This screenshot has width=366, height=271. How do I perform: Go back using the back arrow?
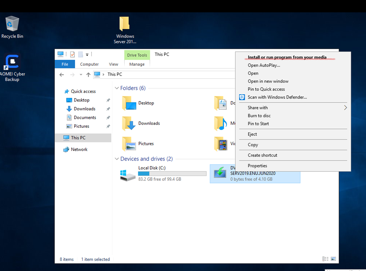[62, 74]
